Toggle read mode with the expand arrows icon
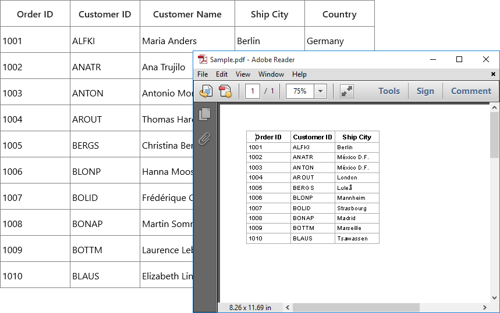This screenshot has height=313, width=500. point(346,91)
